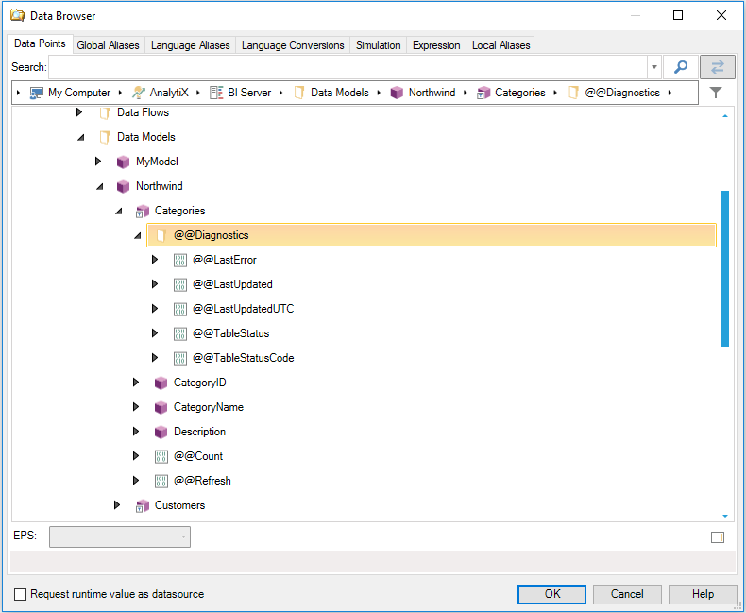746x613 pixels.
Task: Click the @@Count data point icon
Action: pyautogui.click(x=161, y=456)
